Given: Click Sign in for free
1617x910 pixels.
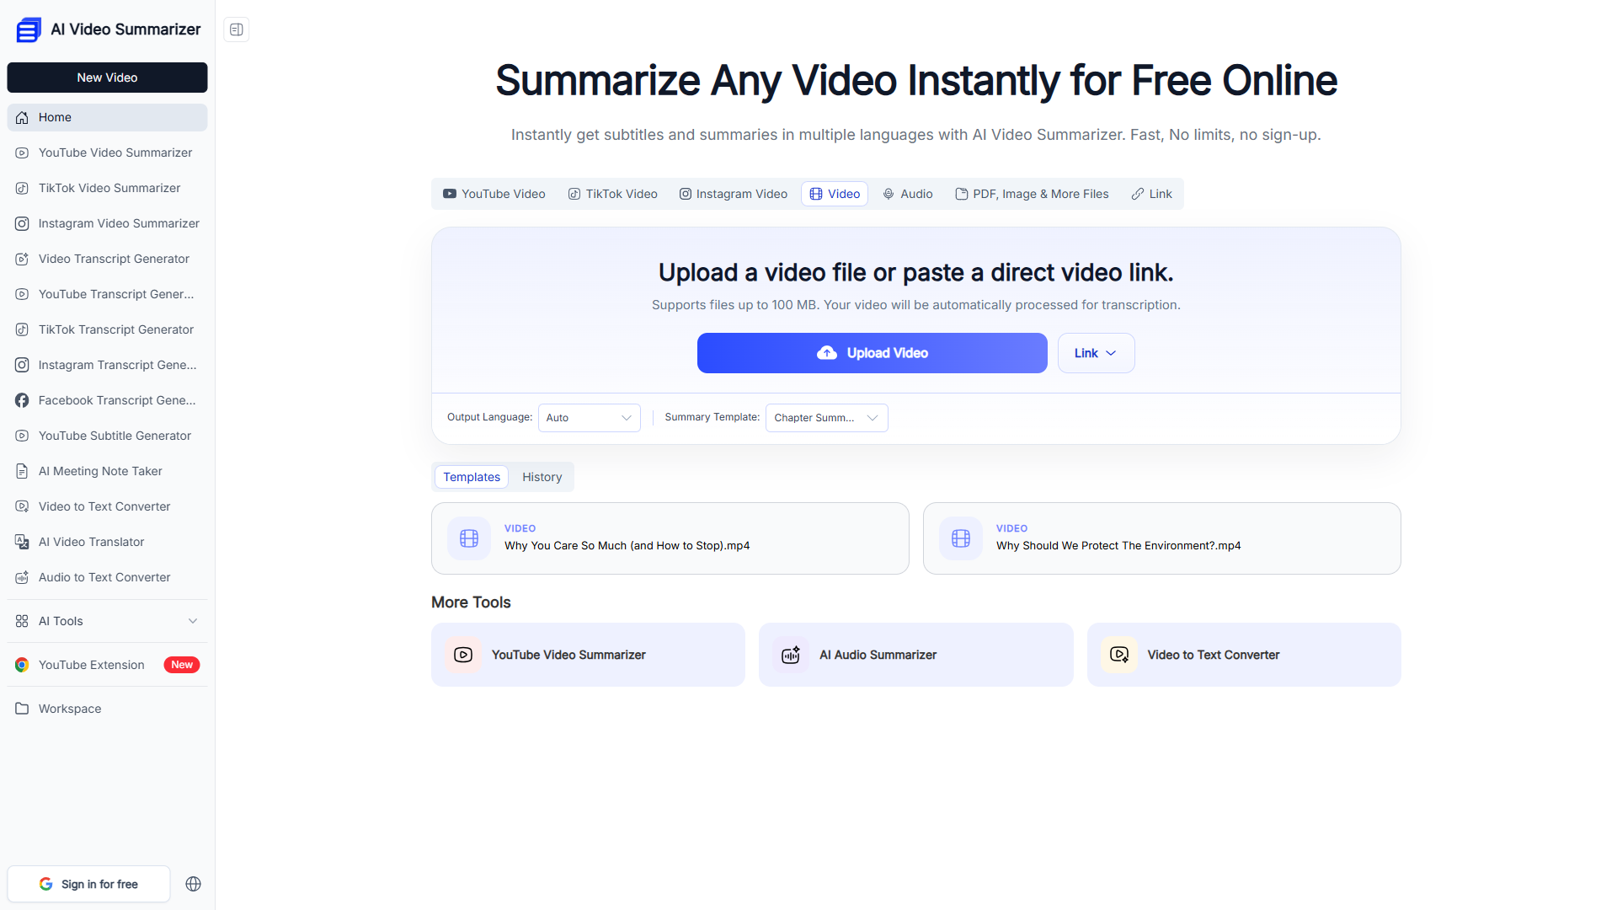Looking at the screenshot, I should pos(88,884).
